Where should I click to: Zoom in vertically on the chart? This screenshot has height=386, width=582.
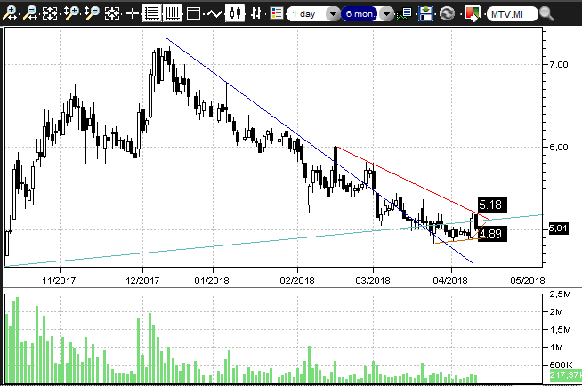click(71, 14)
